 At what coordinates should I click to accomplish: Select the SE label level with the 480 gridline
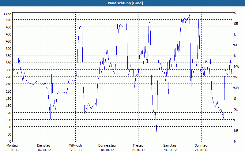(x=236, y=24)
